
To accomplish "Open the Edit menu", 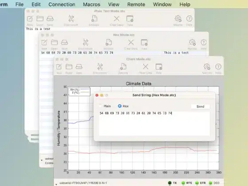I will [x=36, y=4].
